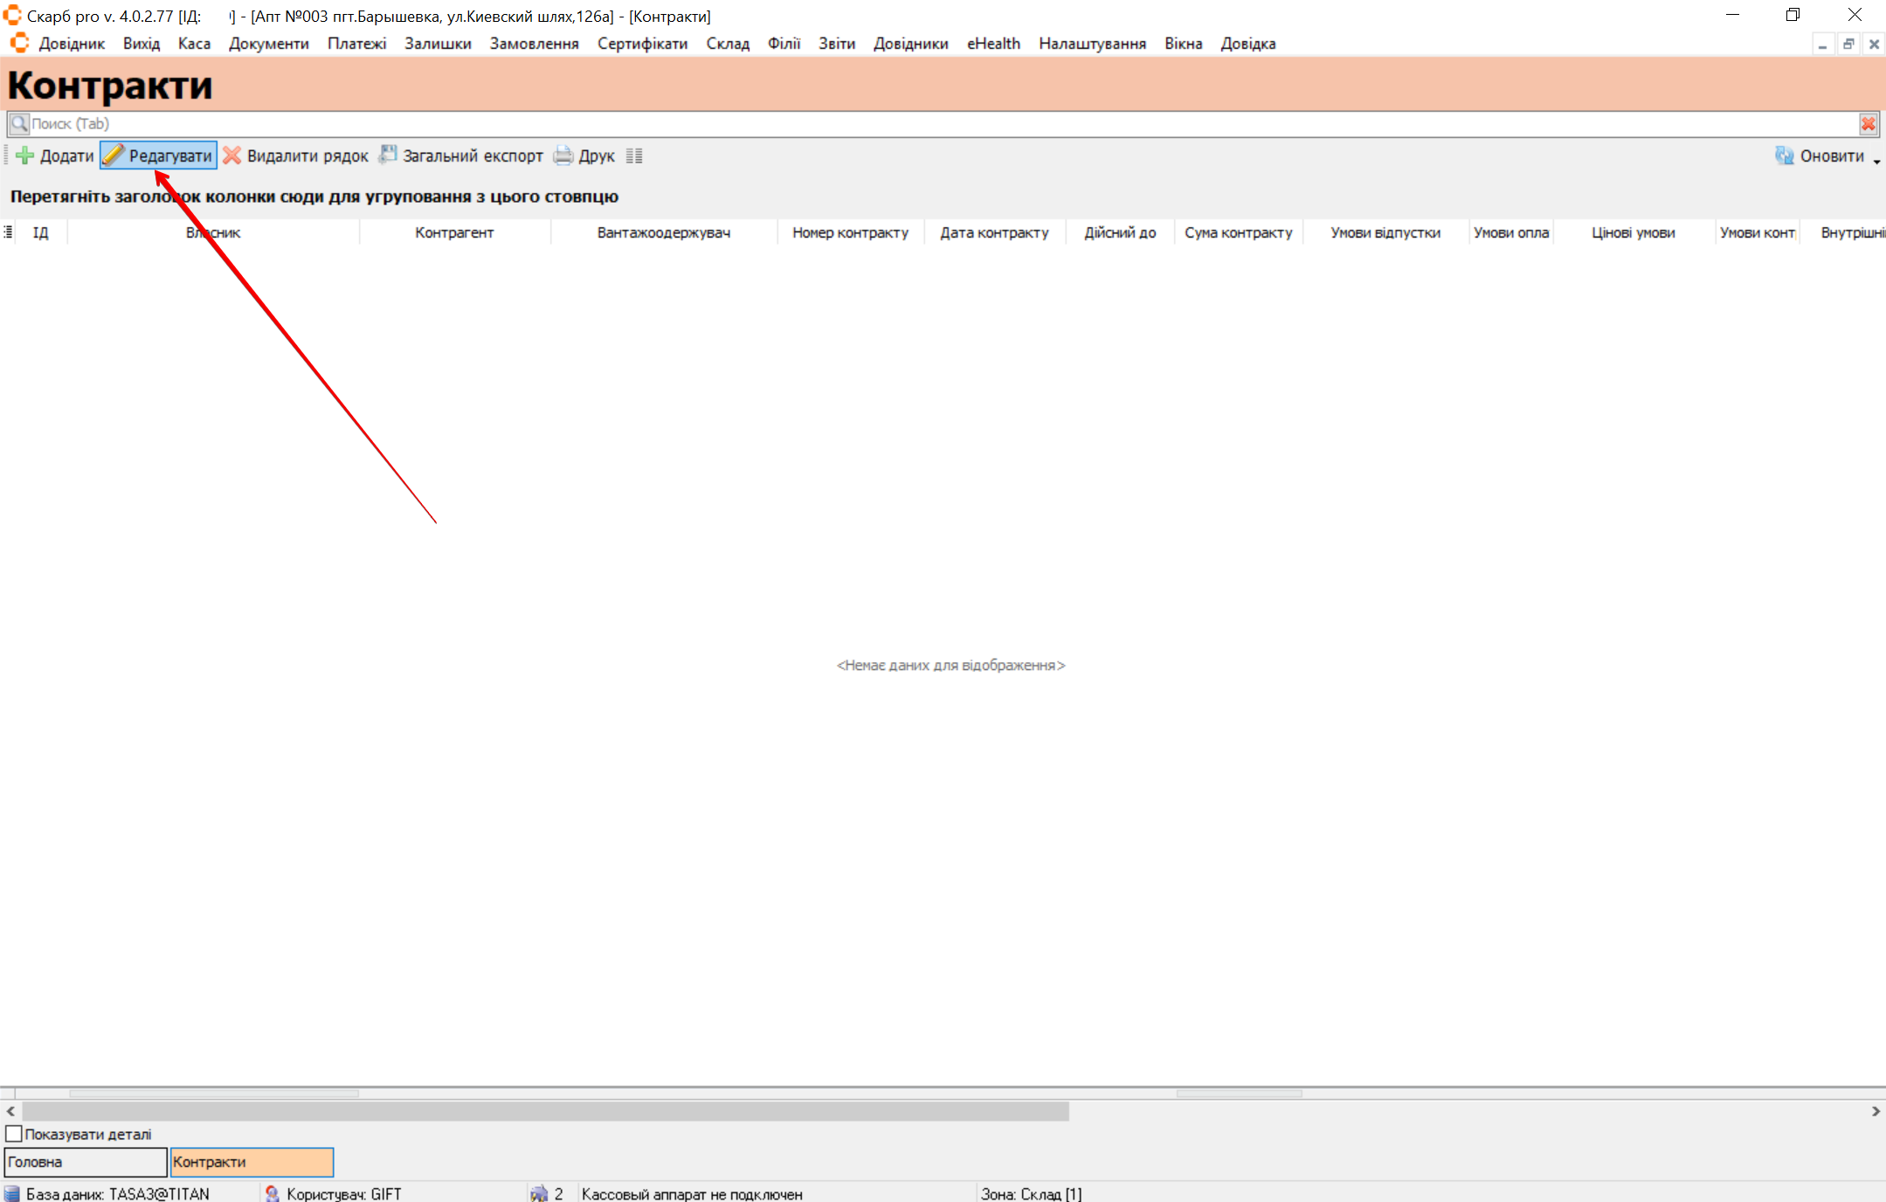1886x1202 pixels.
Task: Open the Налаштування menu
Action: click(1092, 44)
